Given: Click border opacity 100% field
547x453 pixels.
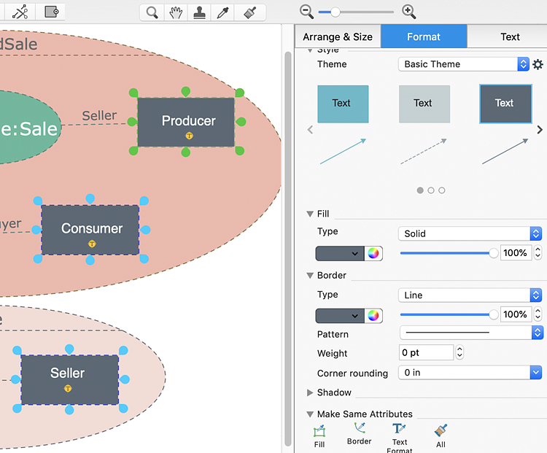Looking at the screenshot, I should point(516,314).
